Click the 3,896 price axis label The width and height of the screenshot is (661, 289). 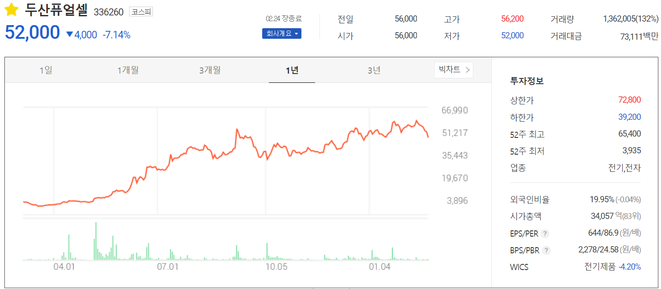(x=457, y=200)
